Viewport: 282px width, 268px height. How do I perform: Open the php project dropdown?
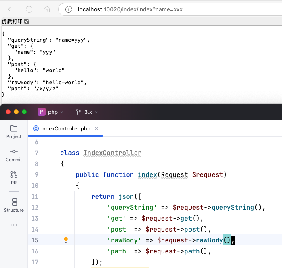pos(51,112)
